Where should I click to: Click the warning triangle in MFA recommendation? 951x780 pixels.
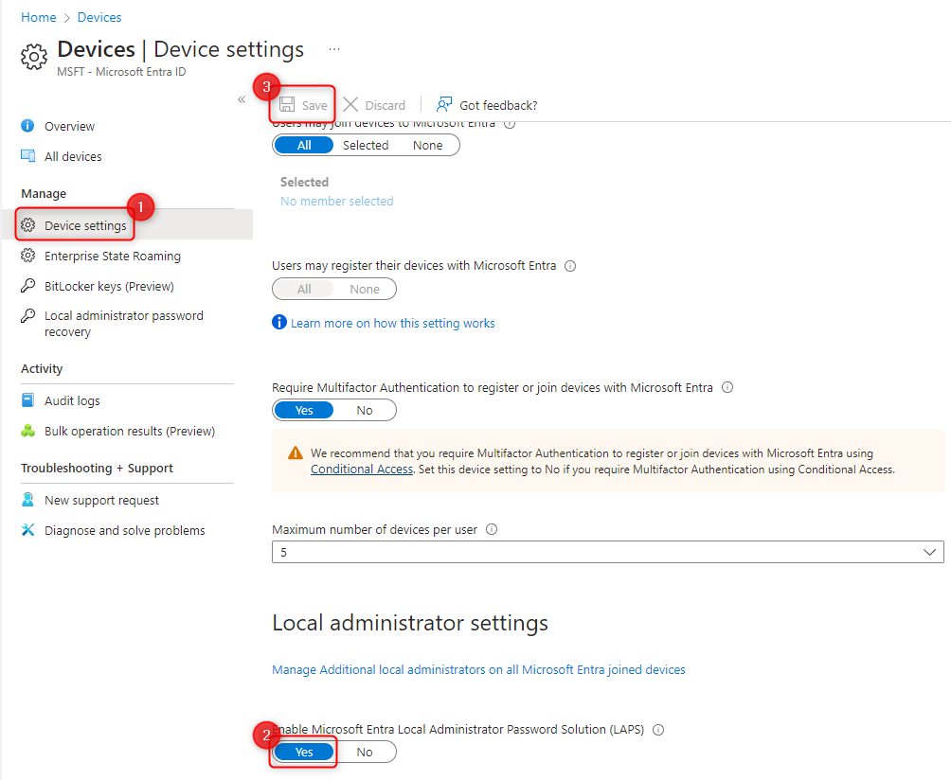(296, 452)
